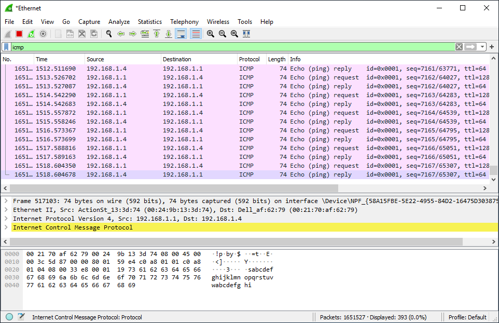Sort by the Source column header

pos(123,59)
